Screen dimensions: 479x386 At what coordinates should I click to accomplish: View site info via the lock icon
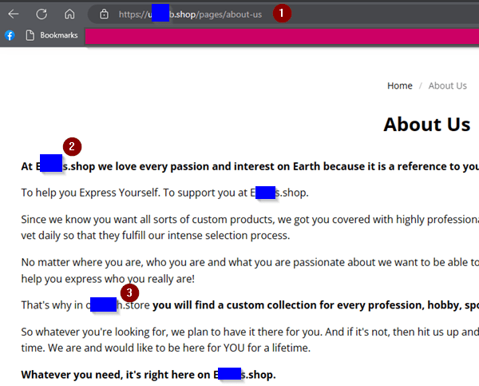click(104, 14)
